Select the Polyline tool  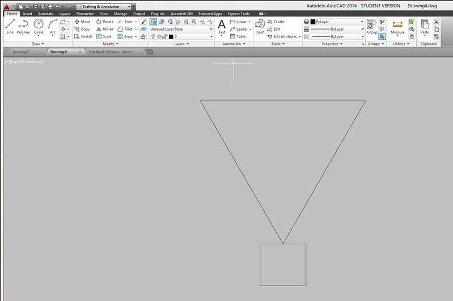click(x=23, y=27)
